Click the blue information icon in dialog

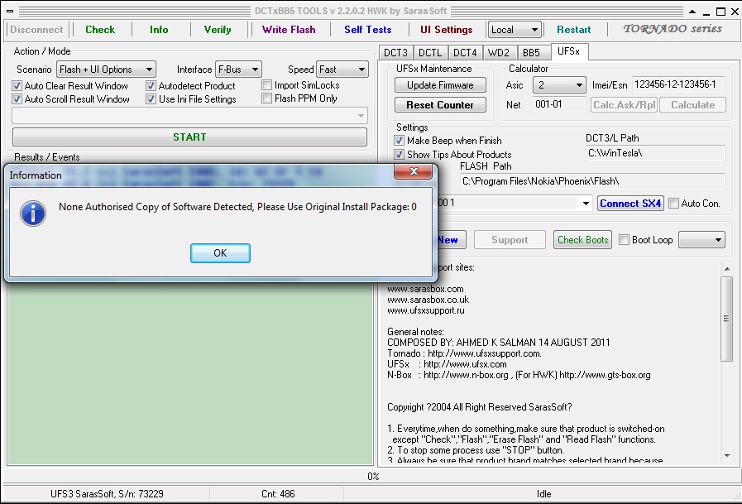[32, 214]
